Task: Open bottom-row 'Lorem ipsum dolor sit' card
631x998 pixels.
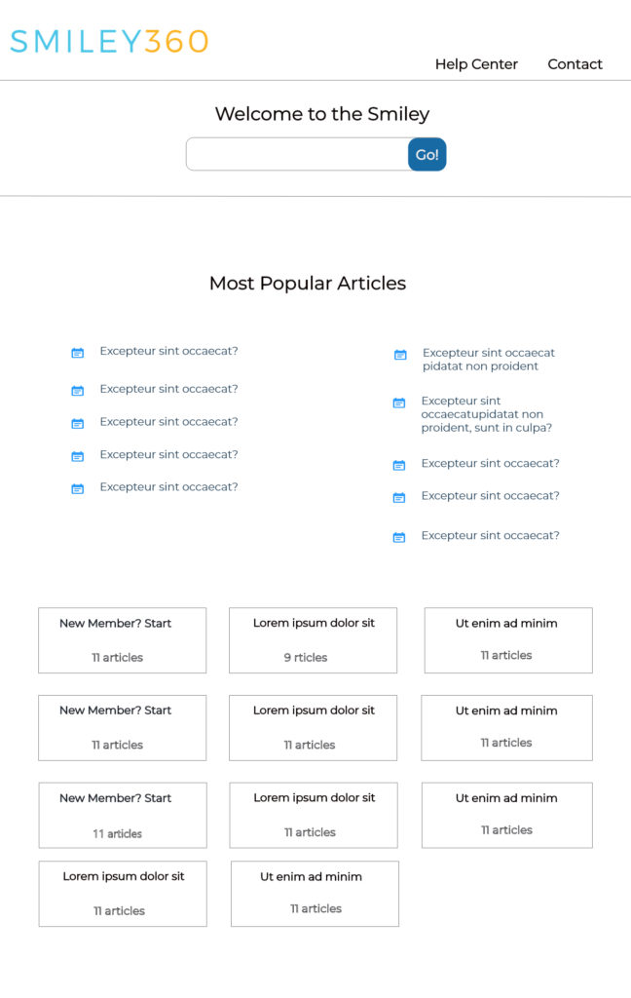Action: pos(123,894)
